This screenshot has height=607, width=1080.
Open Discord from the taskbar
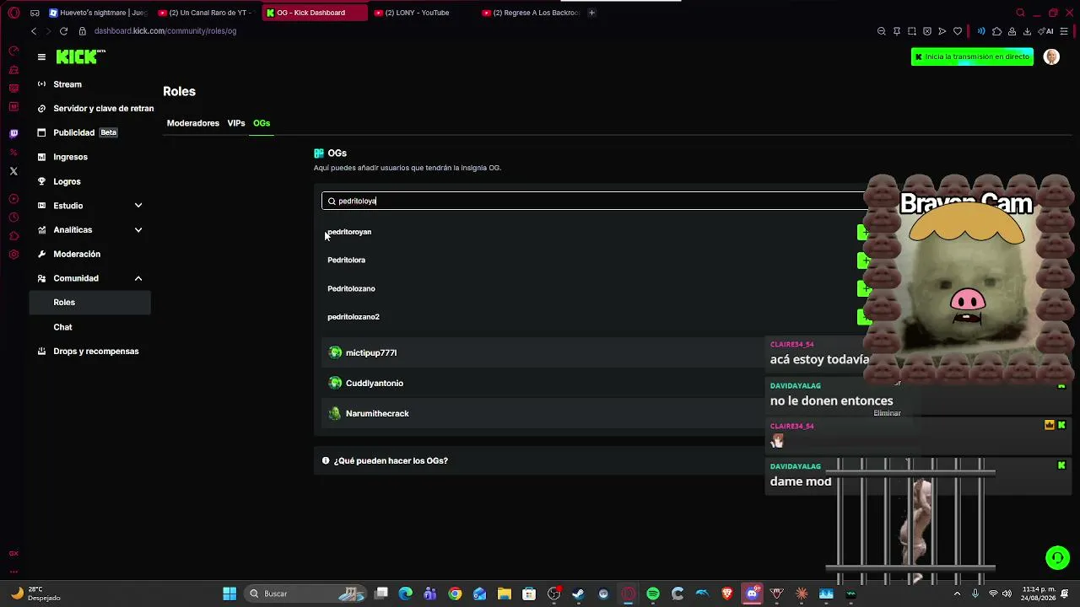click(752, 594)
